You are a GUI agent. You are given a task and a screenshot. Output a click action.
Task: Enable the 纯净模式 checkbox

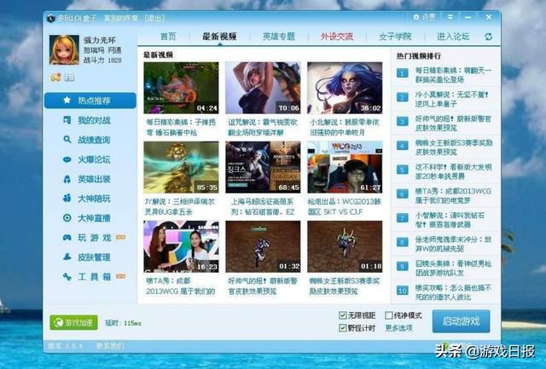pyautogui.click(x=389, y=315)
